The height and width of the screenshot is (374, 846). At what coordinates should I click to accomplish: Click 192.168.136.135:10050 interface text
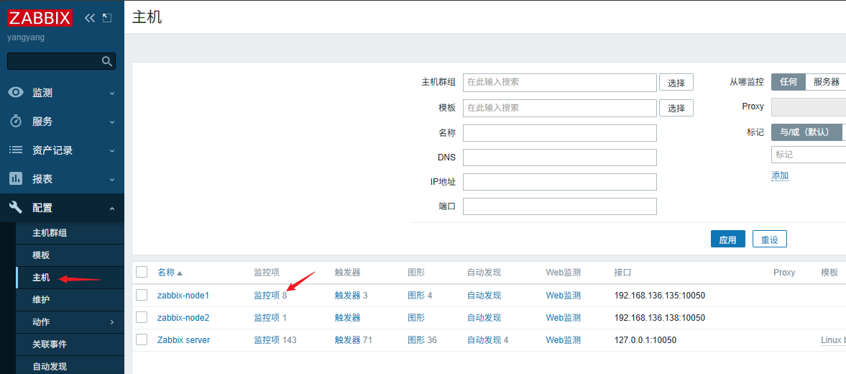coord(660,295)
